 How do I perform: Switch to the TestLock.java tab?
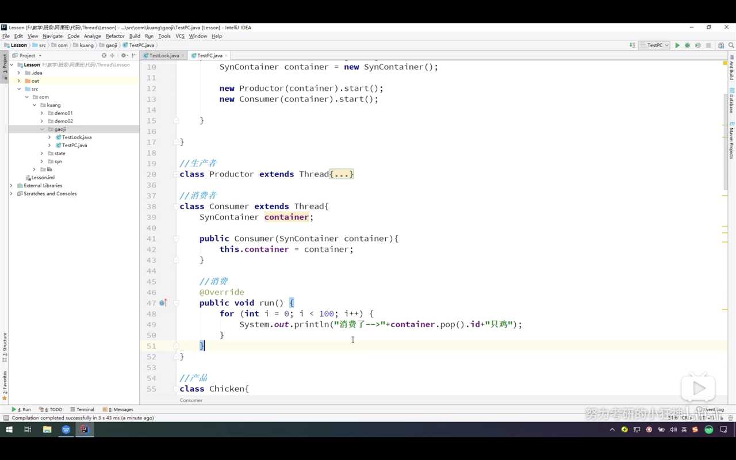pyautogui.click(x=164, y=56)
